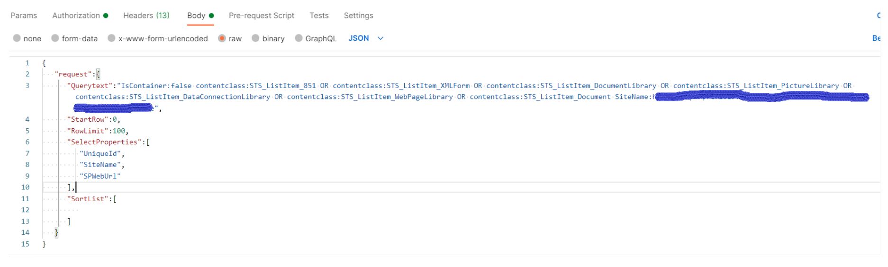The image size is (888, 267).
Task: Click contentclass:STS_ListItem_DocumentLibrary in query text
Action: click(x=571, y=86)
